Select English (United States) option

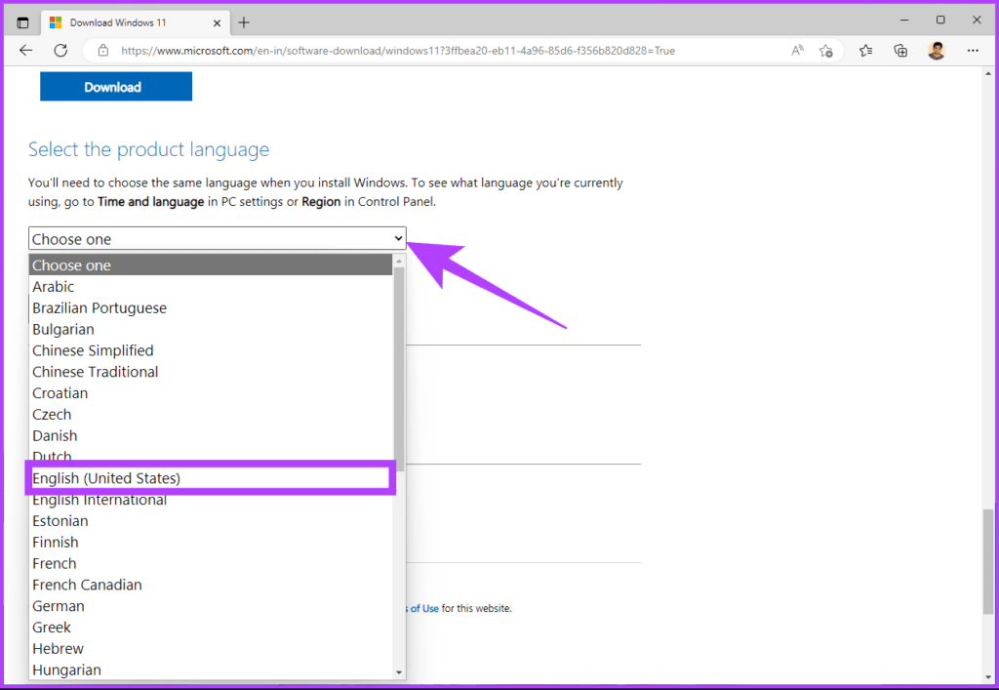(x=211, y=478)
